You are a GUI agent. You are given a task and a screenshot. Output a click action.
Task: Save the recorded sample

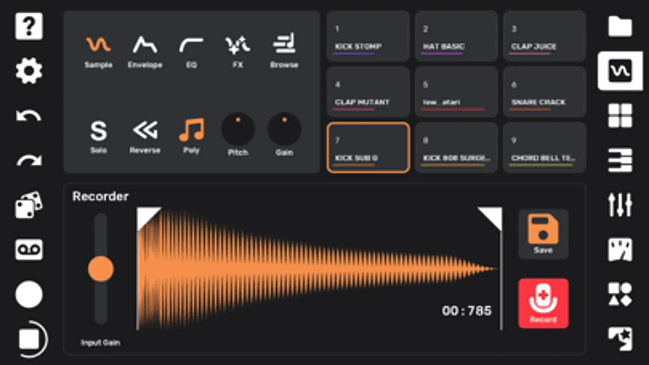pos(543,234)
